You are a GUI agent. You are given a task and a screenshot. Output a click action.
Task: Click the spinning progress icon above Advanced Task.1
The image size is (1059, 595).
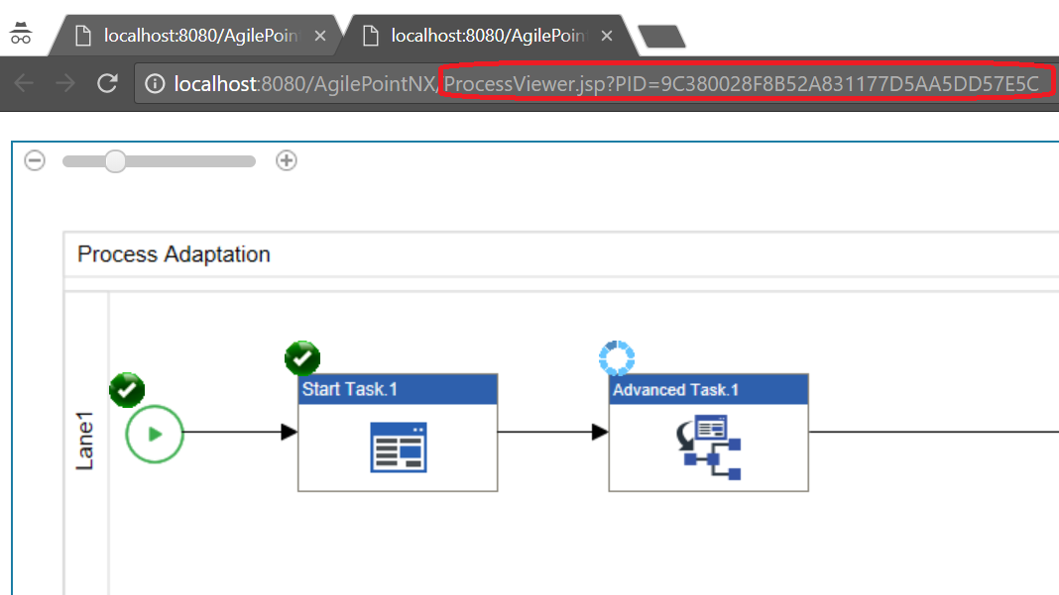617,358
